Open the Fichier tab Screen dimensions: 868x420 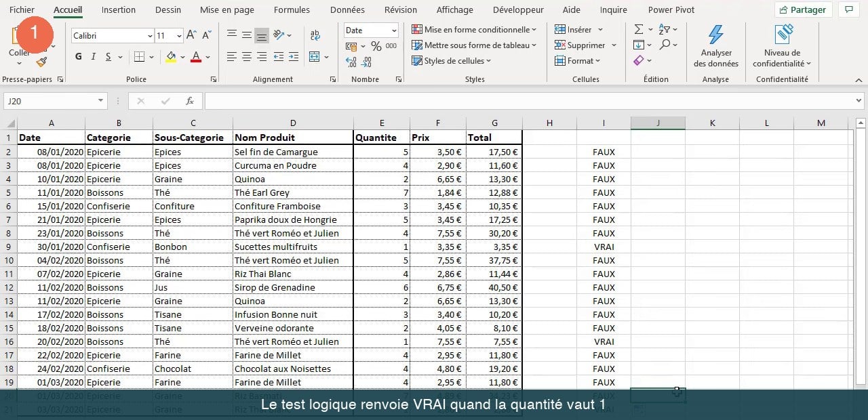pyautogui.click(x=22, y=10)
